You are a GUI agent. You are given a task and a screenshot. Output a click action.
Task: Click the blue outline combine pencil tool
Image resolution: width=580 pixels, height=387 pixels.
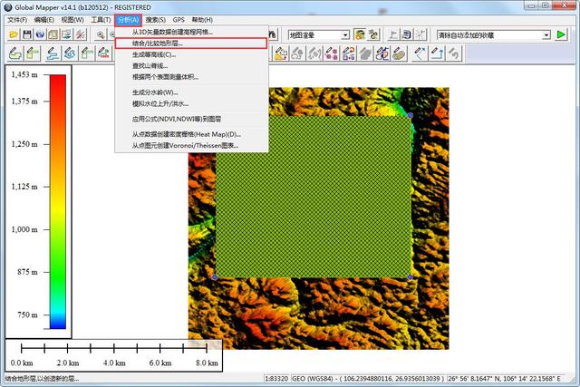coord(382,53)
